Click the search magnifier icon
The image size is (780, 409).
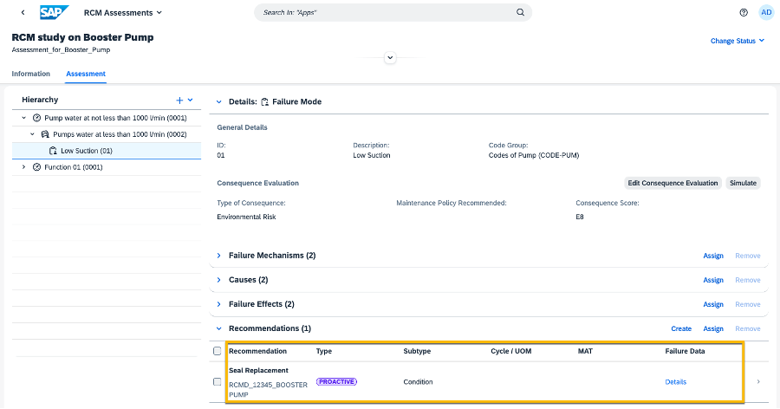[x=520, y=12]
